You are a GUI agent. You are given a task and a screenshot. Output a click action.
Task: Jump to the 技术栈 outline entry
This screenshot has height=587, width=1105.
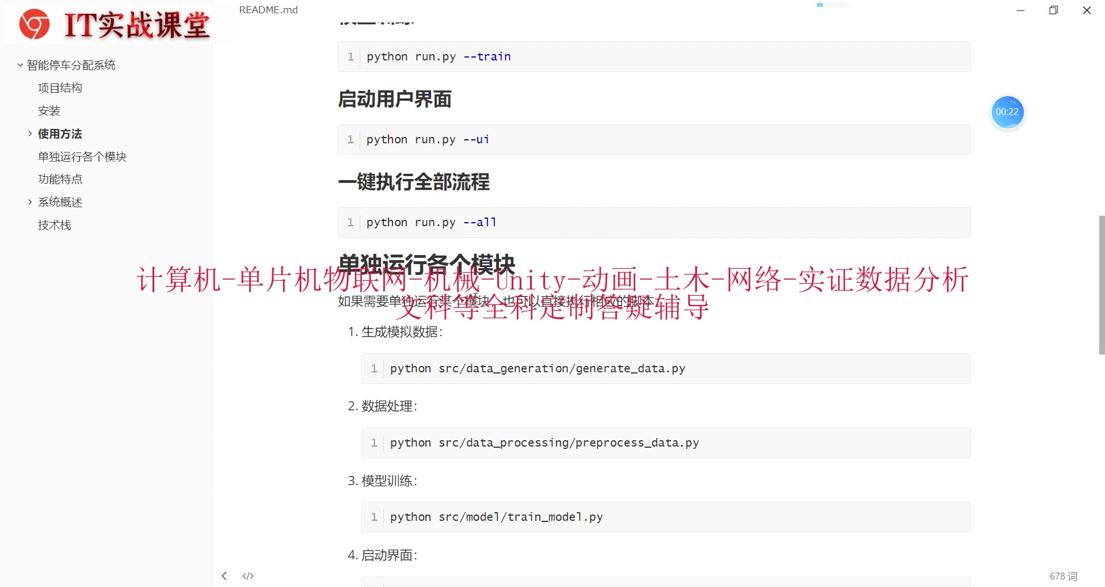(x=55, y=225)
